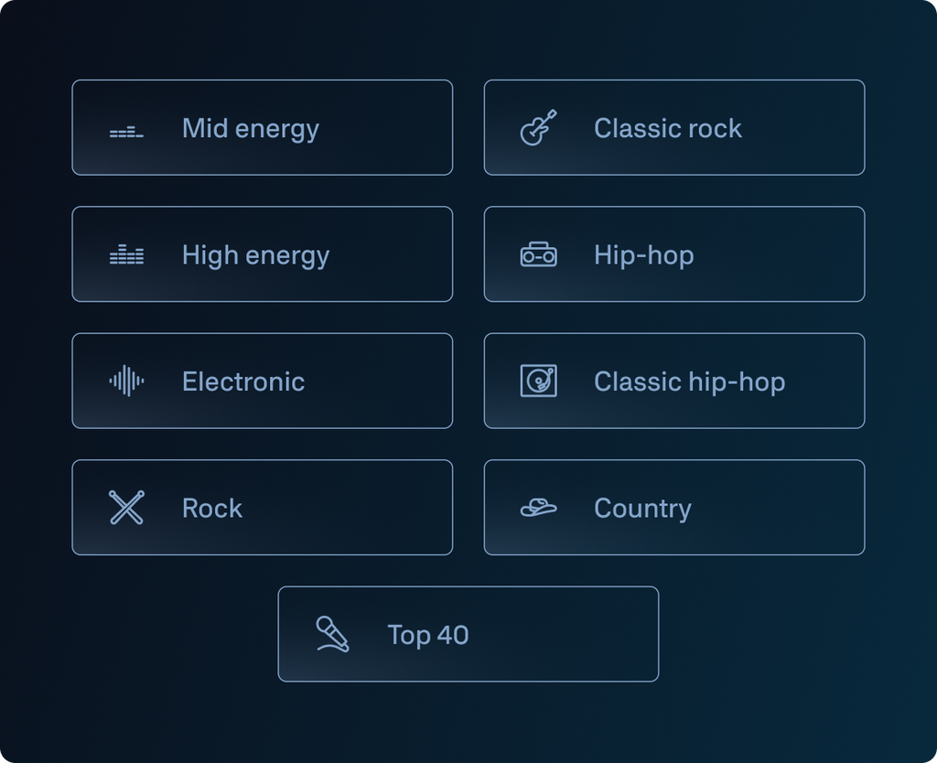
Task: Pick the Rock genre card
Action: coord(262,508)
